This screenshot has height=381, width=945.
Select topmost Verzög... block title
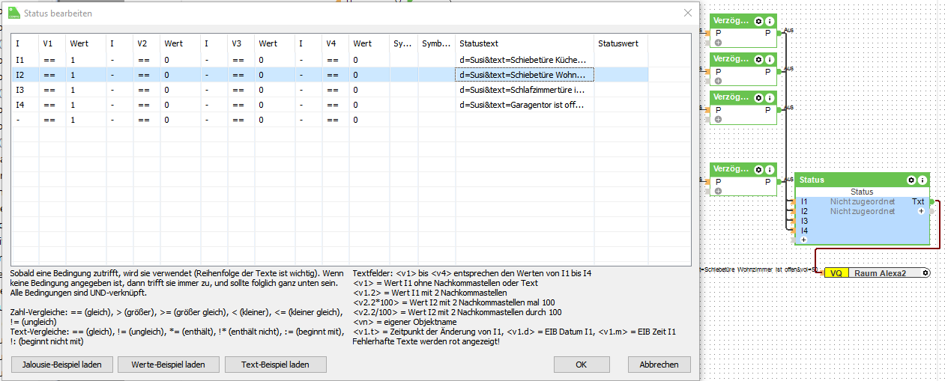point(731,21)
